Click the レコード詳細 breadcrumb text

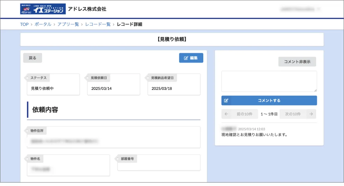129,24
